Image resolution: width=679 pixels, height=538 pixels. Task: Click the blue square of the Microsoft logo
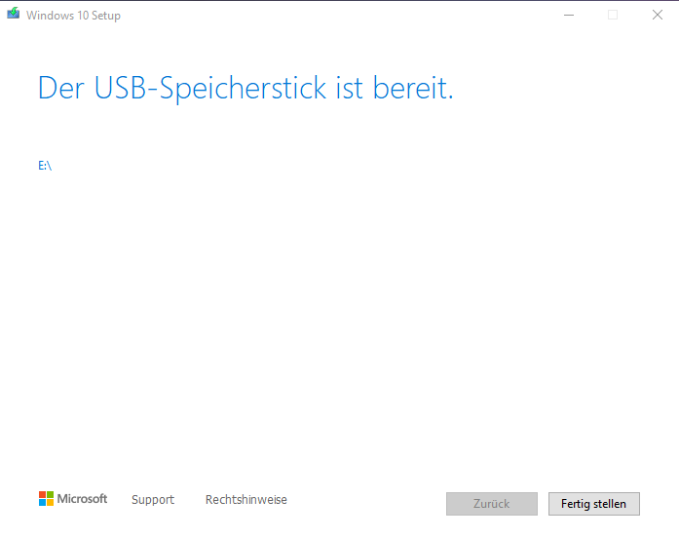tap(42, 503)
